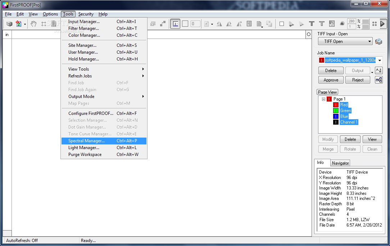Click the red I icon in Job Name field
Image resolution: width=390 pixels, height=246 pixels.
322,60
